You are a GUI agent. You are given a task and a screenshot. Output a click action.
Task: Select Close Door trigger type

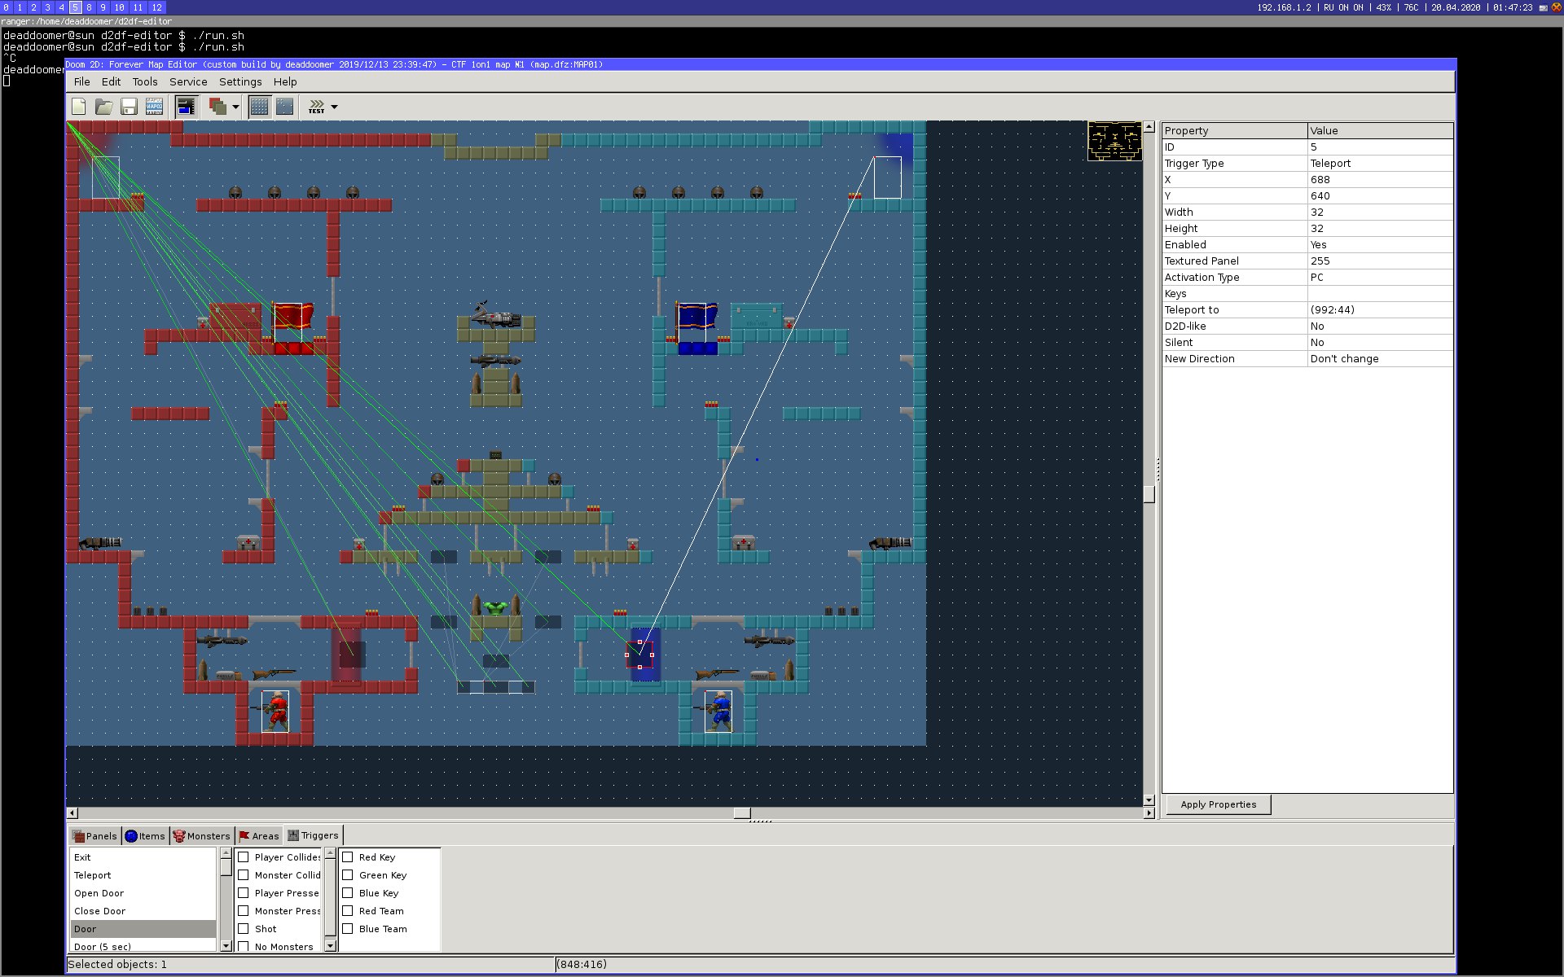(x=143, y=911)
